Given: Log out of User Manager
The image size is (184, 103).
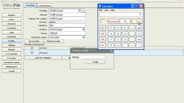Looking at the screenshot, I should coord(11,71).
